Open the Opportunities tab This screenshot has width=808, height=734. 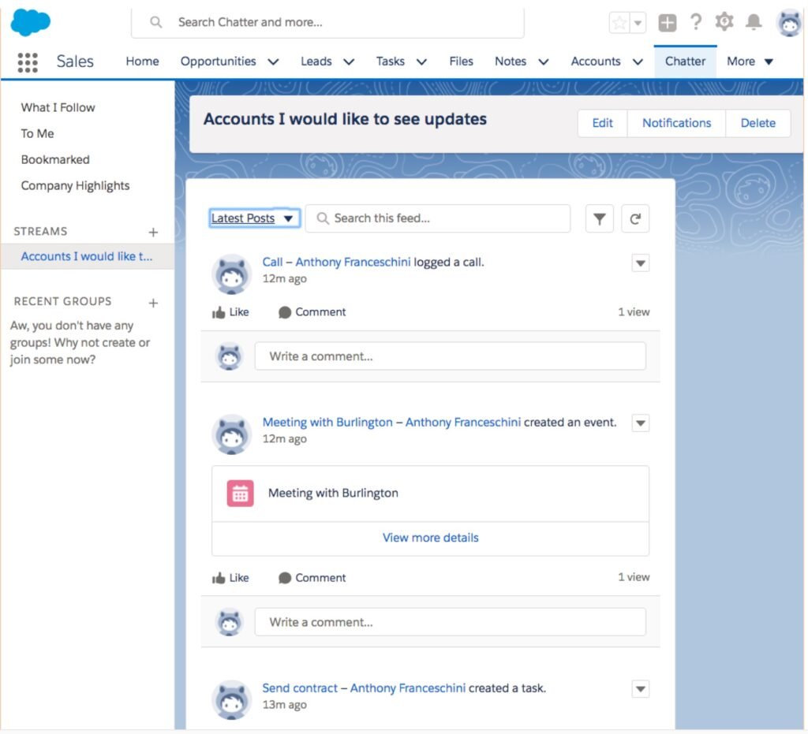[218, 61]
